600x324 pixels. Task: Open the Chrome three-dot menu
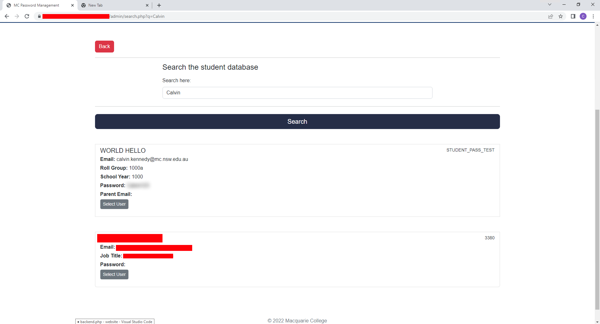pyautogui.click(x=593, y=16)
